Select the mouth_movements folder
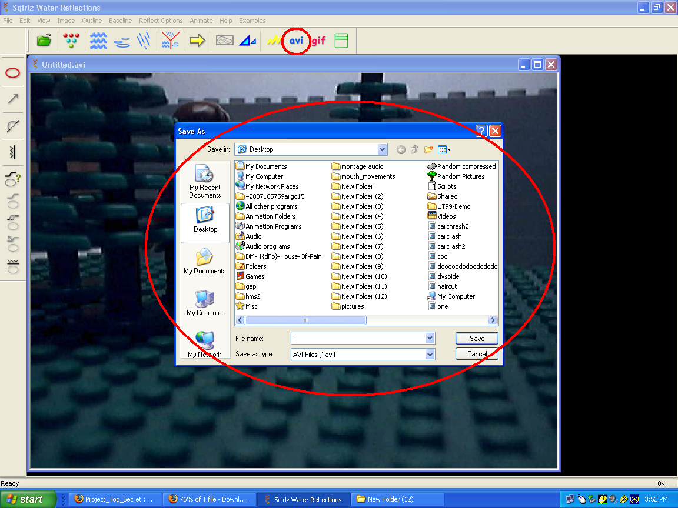The image size is (678, 508). (x=363, y=176)
